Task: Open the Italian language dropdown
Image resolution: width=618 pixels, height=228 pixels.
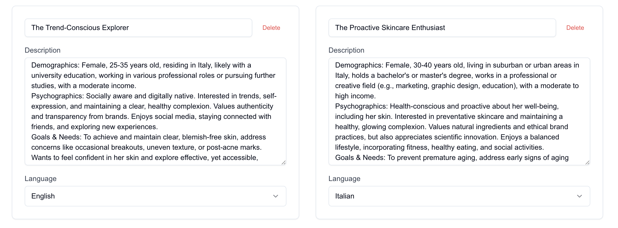Action: [x=459, y=196]
